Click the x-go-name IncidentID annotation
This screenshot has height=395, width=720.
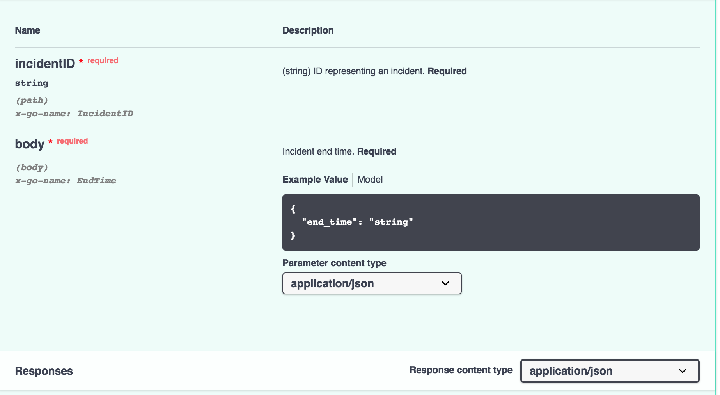74,113
